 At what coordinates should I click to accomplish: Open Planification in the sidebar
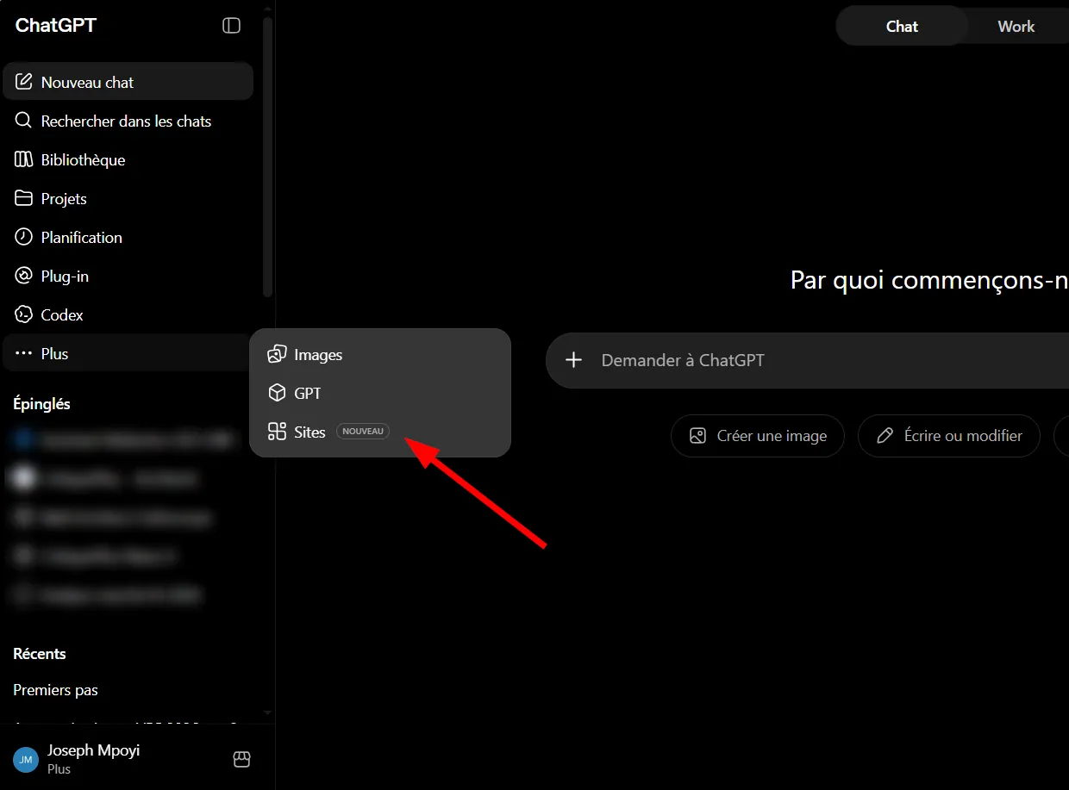pos(128,237)
